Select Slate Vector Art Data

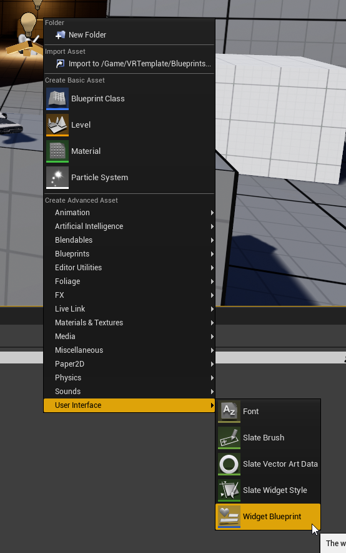(268, 464)
